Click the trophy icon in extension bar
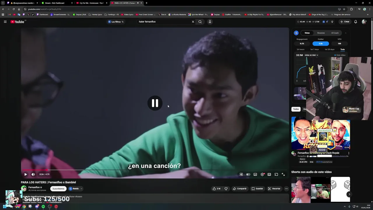 [x=332, y=22]
